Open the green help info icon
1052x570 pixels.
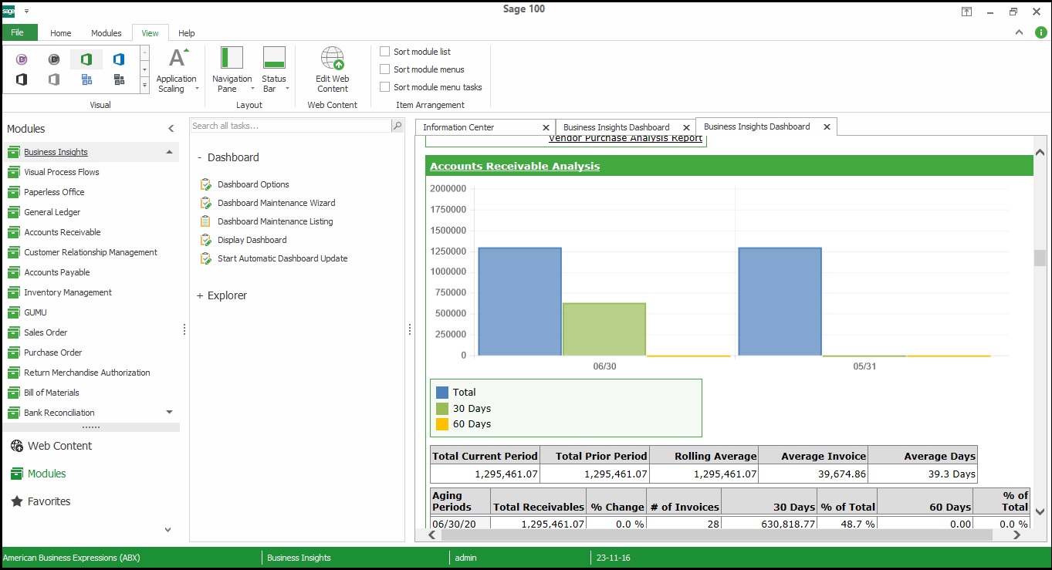1040,32
